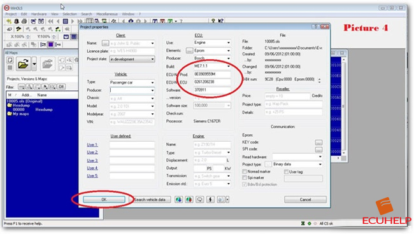Enable the Noread marker checkbox
414x234 pixels.
[245, 172]
